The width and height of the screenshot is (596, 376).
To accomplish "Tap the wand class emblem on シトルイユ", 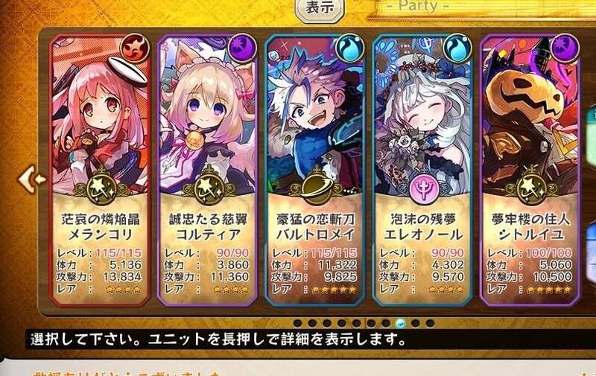I will [x=531, y=189].
